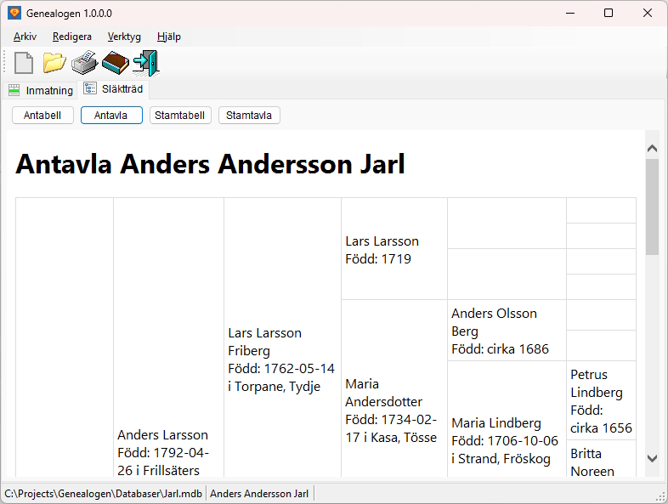Select the Maria Lindberg cell

507,419
